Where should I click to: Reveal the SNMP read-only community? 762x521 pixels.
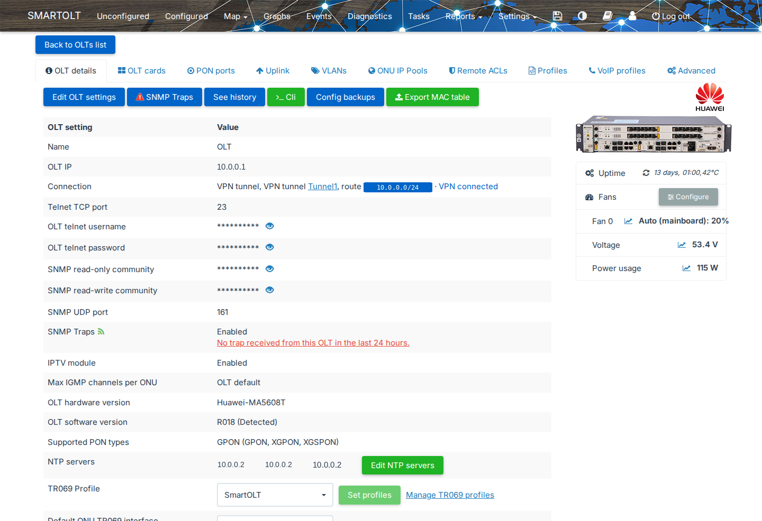point(269,269)
